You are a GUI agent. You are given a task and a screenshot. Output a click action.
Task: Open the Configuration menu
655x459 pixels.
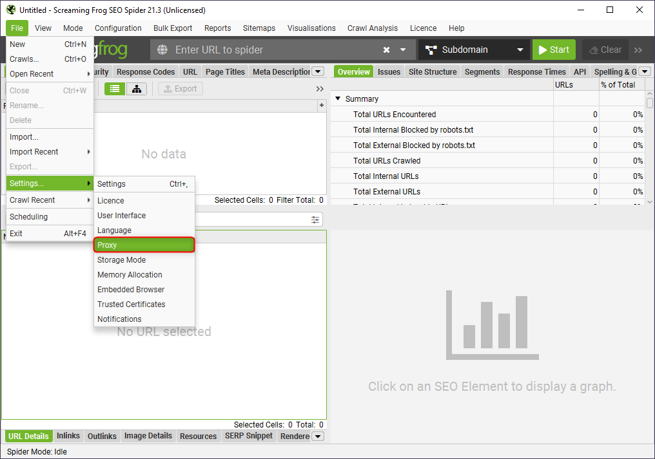click(x=118, y=28)
